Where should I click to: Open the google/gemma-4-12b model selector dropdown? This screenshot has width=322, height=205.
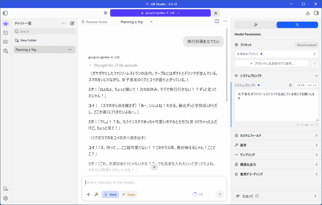(160, 13)
